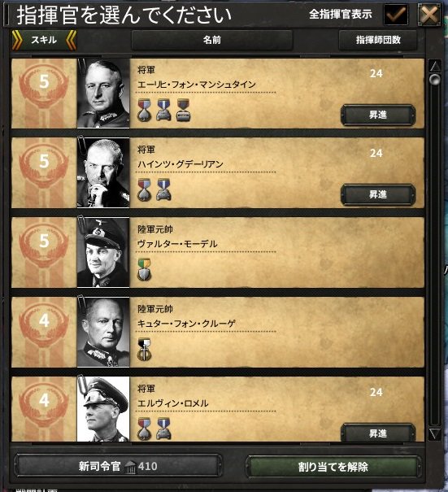
Task: Promote Rommel with 昇進 button
Action: (378, 433)
